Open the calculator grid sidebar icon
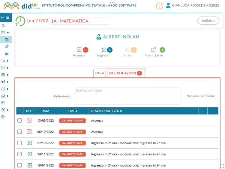Image resolution: width=225 pixels, height=169 pixels. (7, 54)
